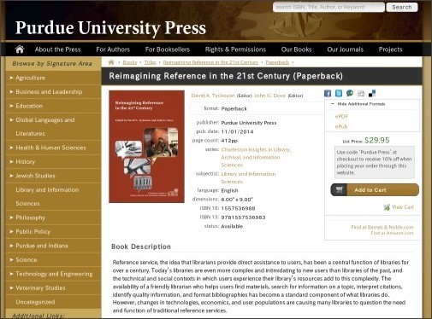Select the ePDF format
Screen dimensions: 432x319
pos(341,116)
